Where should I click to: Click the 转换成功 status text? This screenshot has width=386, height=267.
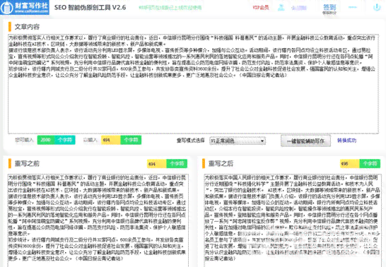pyautogui.click(x=346, y=141)
